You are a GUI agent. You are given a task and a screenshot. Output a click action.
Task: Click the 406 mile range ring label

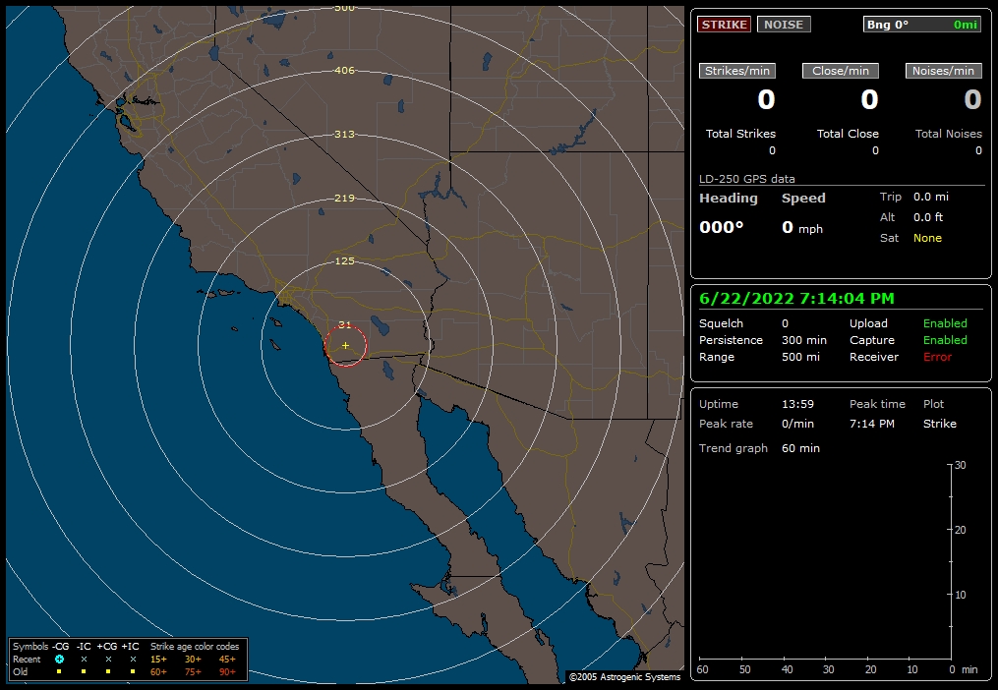point(344,71)
